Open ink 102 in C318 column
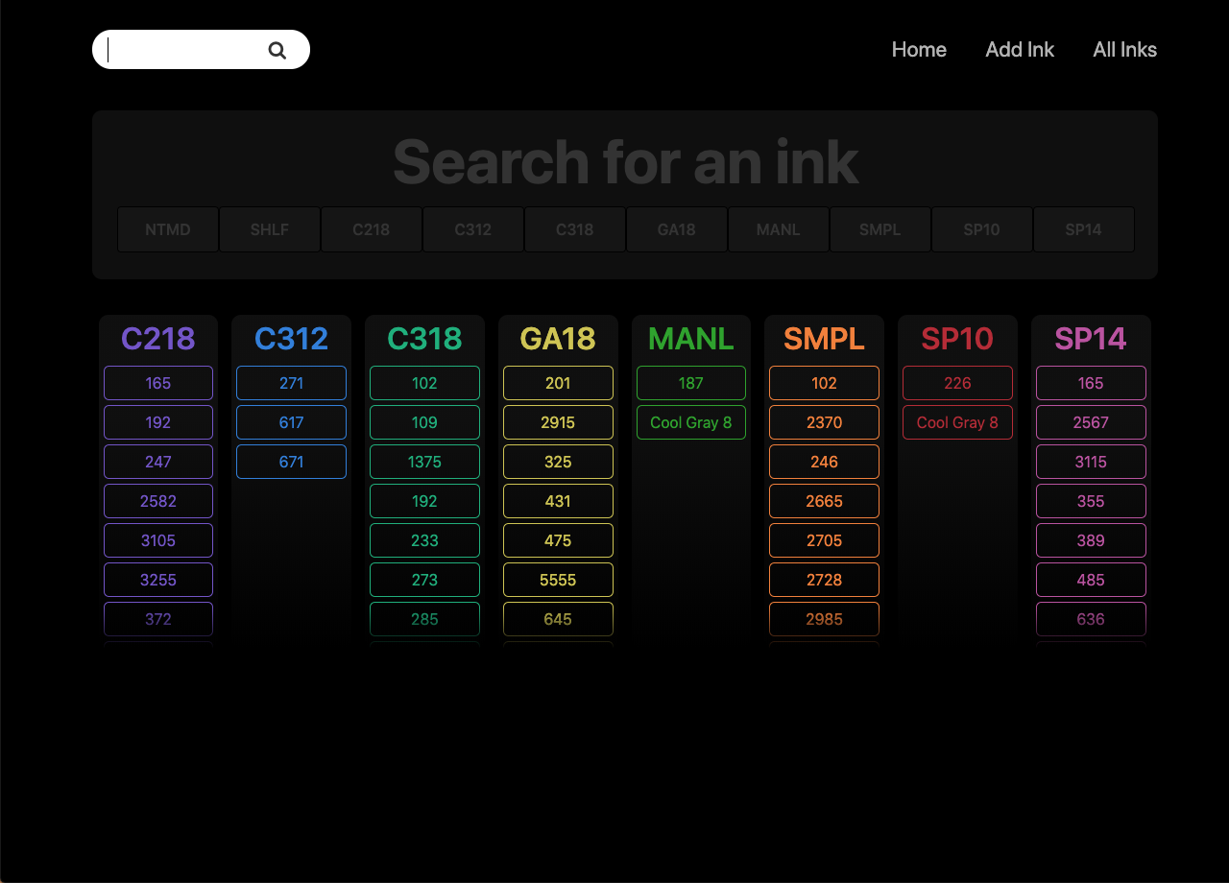This screenshot has height=883, width=1229. point(424,383)
